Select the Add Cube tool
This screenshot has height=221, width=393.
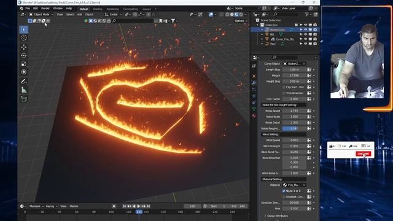[24, 99]
